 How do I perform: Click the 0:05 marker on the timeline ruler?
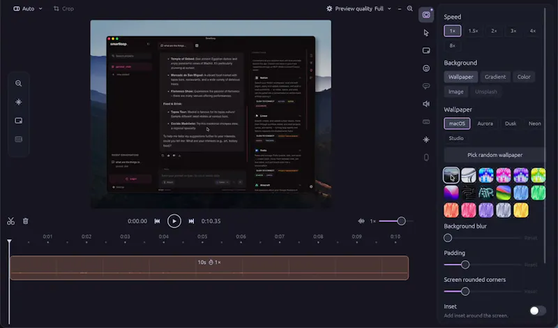202,237
